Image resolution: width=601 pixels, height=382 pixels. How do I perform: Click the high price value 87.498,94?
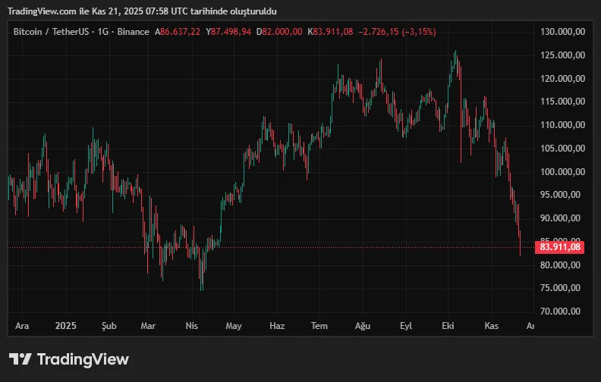[231, 31]
